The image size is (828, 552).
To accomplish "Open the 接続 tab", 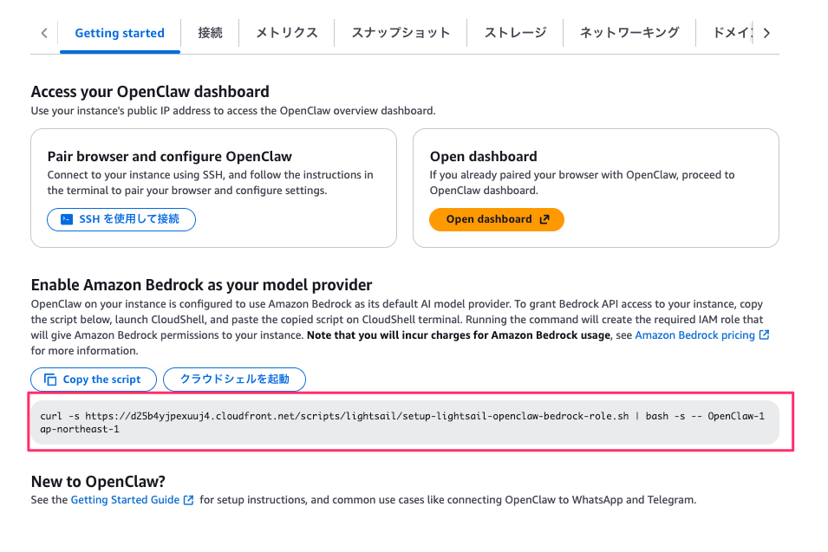I will coord(209,33).
